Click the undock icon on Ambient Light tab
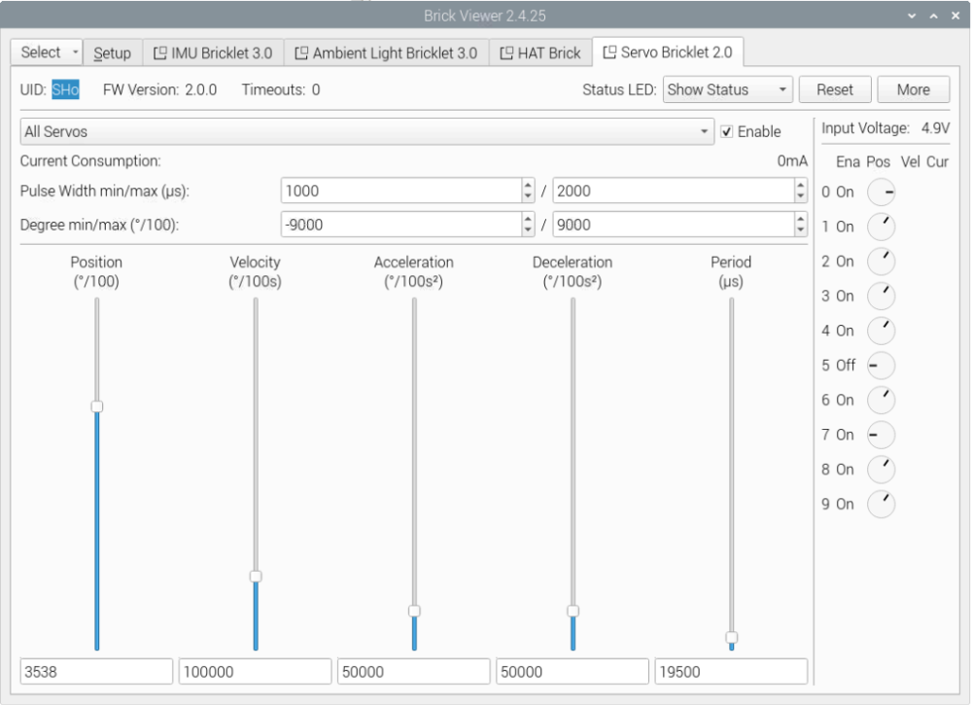Image resolution: width=972 pixels, height=705 pixels. coord(301,53)
